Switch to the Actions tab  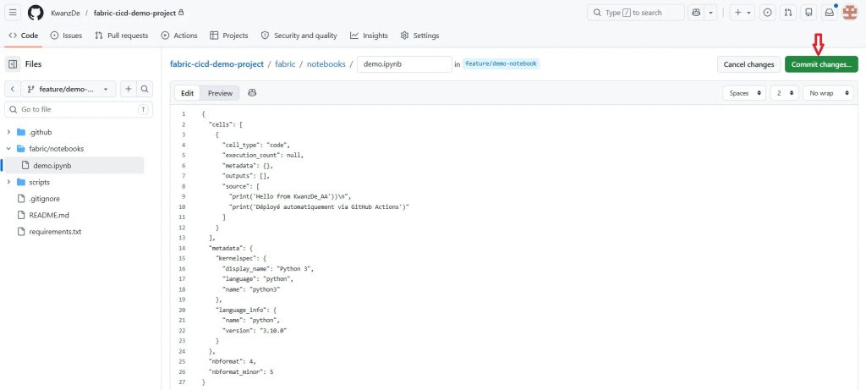[x=179, y=36]
